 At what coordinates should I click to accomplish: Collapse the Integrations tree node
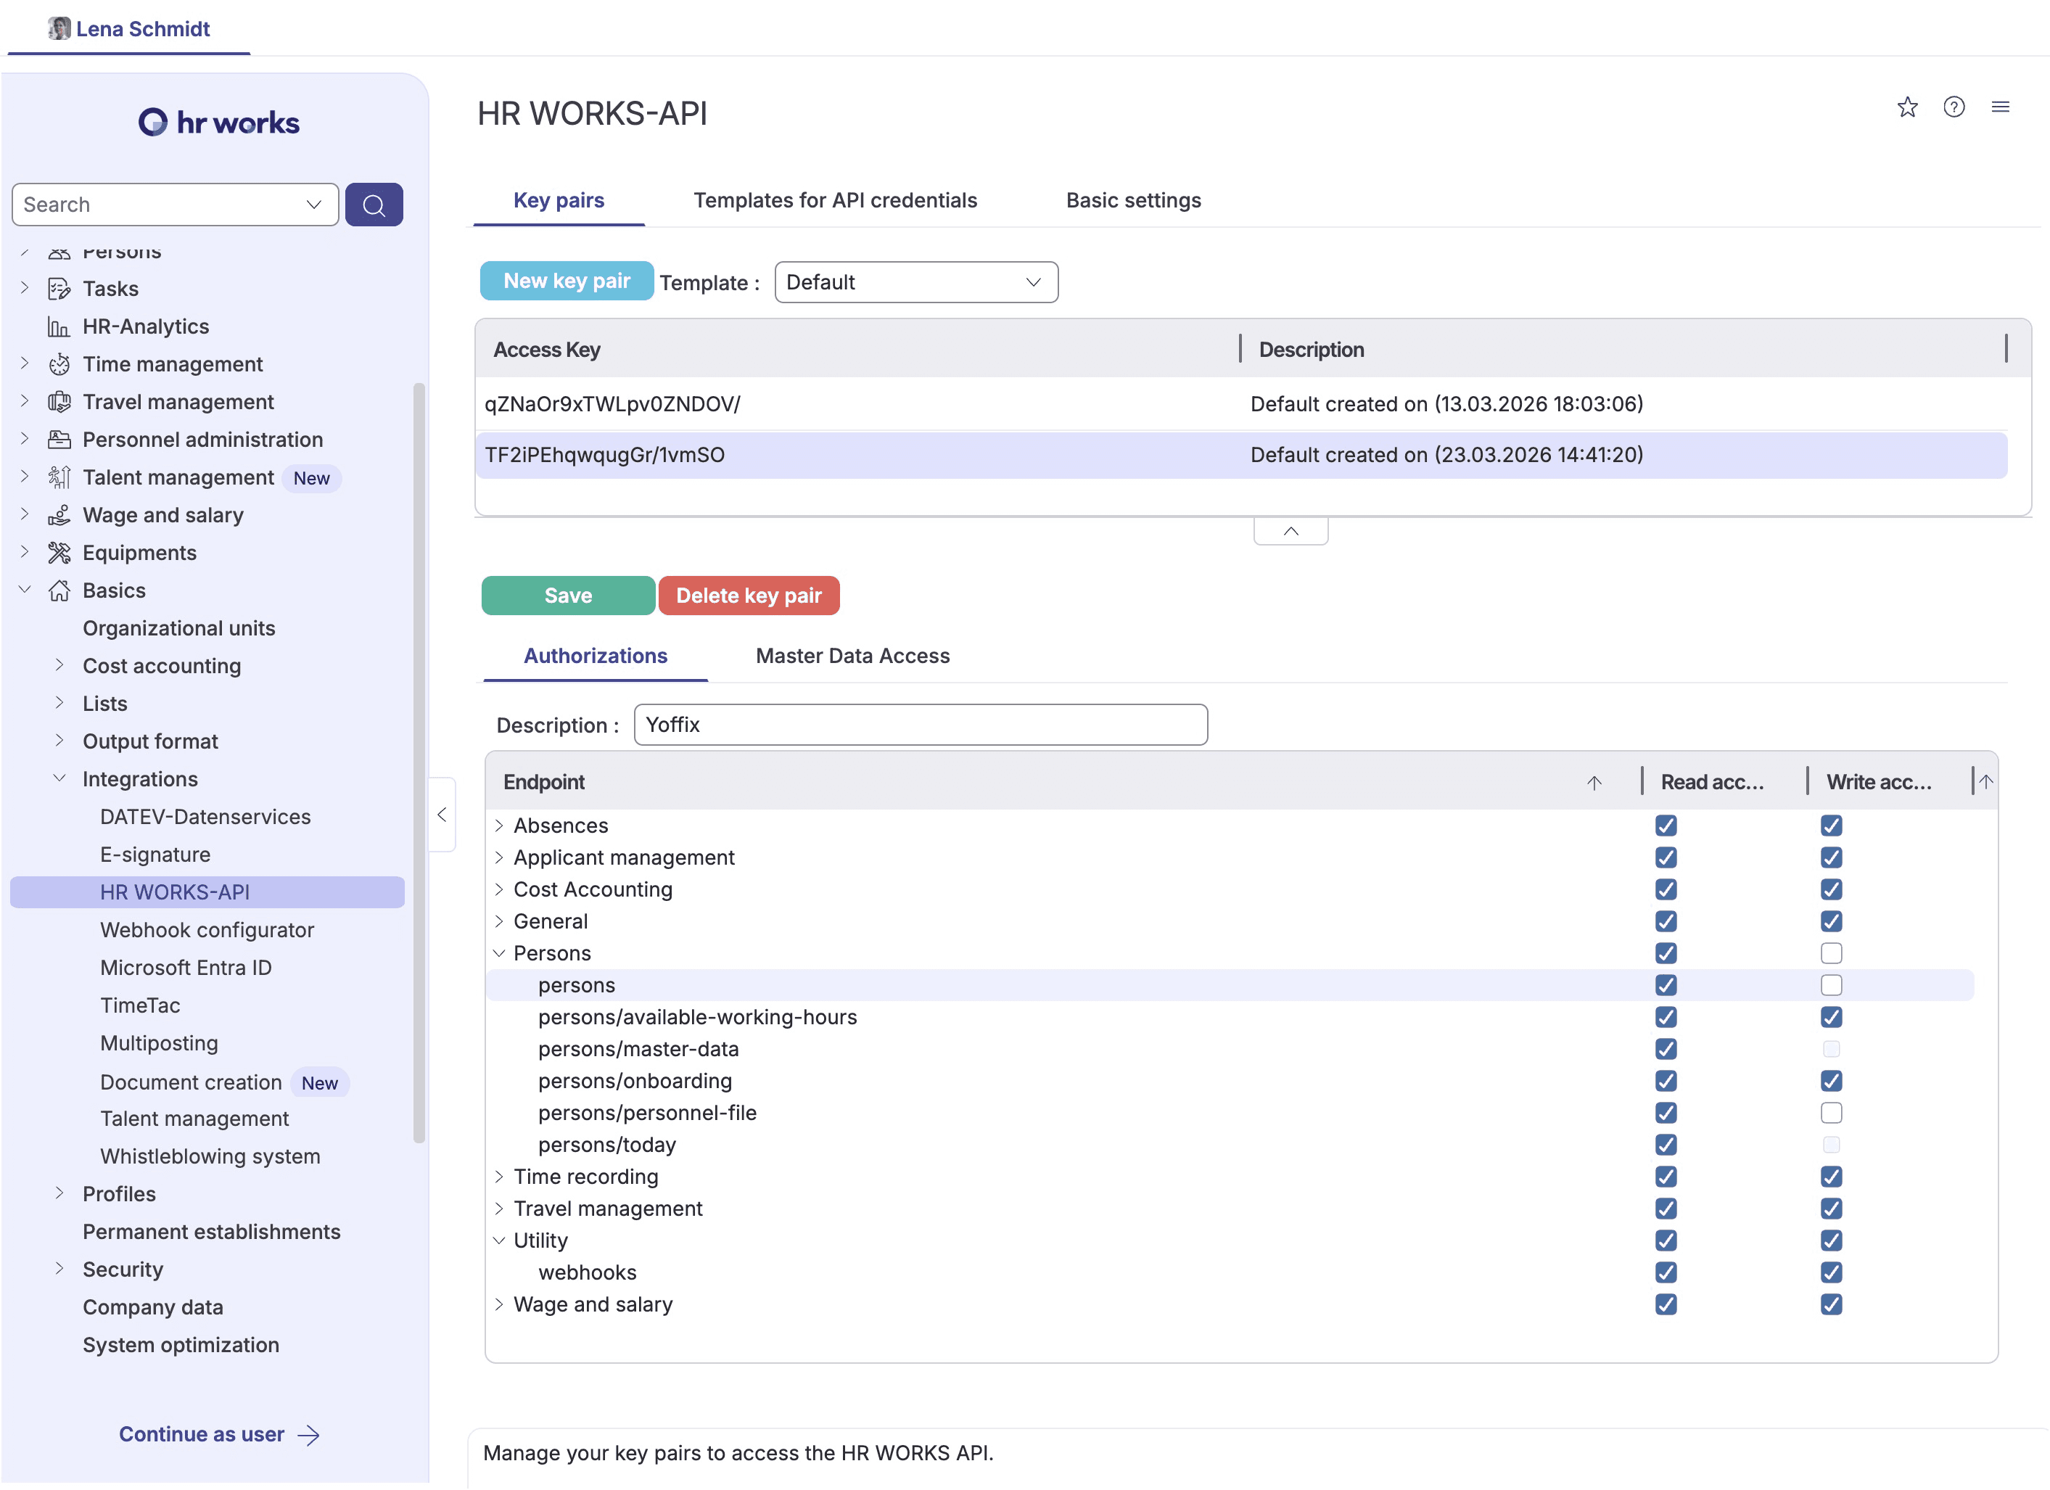coord(59,778)
